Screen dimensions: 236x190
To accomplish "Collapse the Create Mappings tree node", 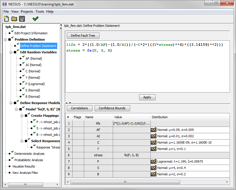I will click(x=22, y=116).
